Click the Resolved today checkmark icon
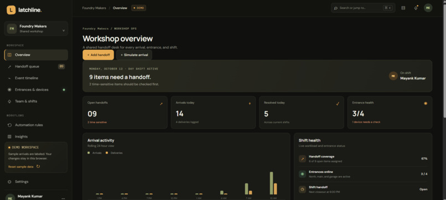Image resolution: width=446 pixels, height=200 pixels. [338, 104]
